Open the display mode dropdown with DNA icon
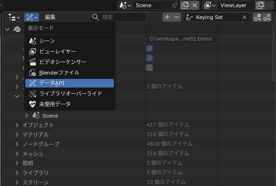Image resolution: width=276 pixels, height=186 pixels. [32, 17]
